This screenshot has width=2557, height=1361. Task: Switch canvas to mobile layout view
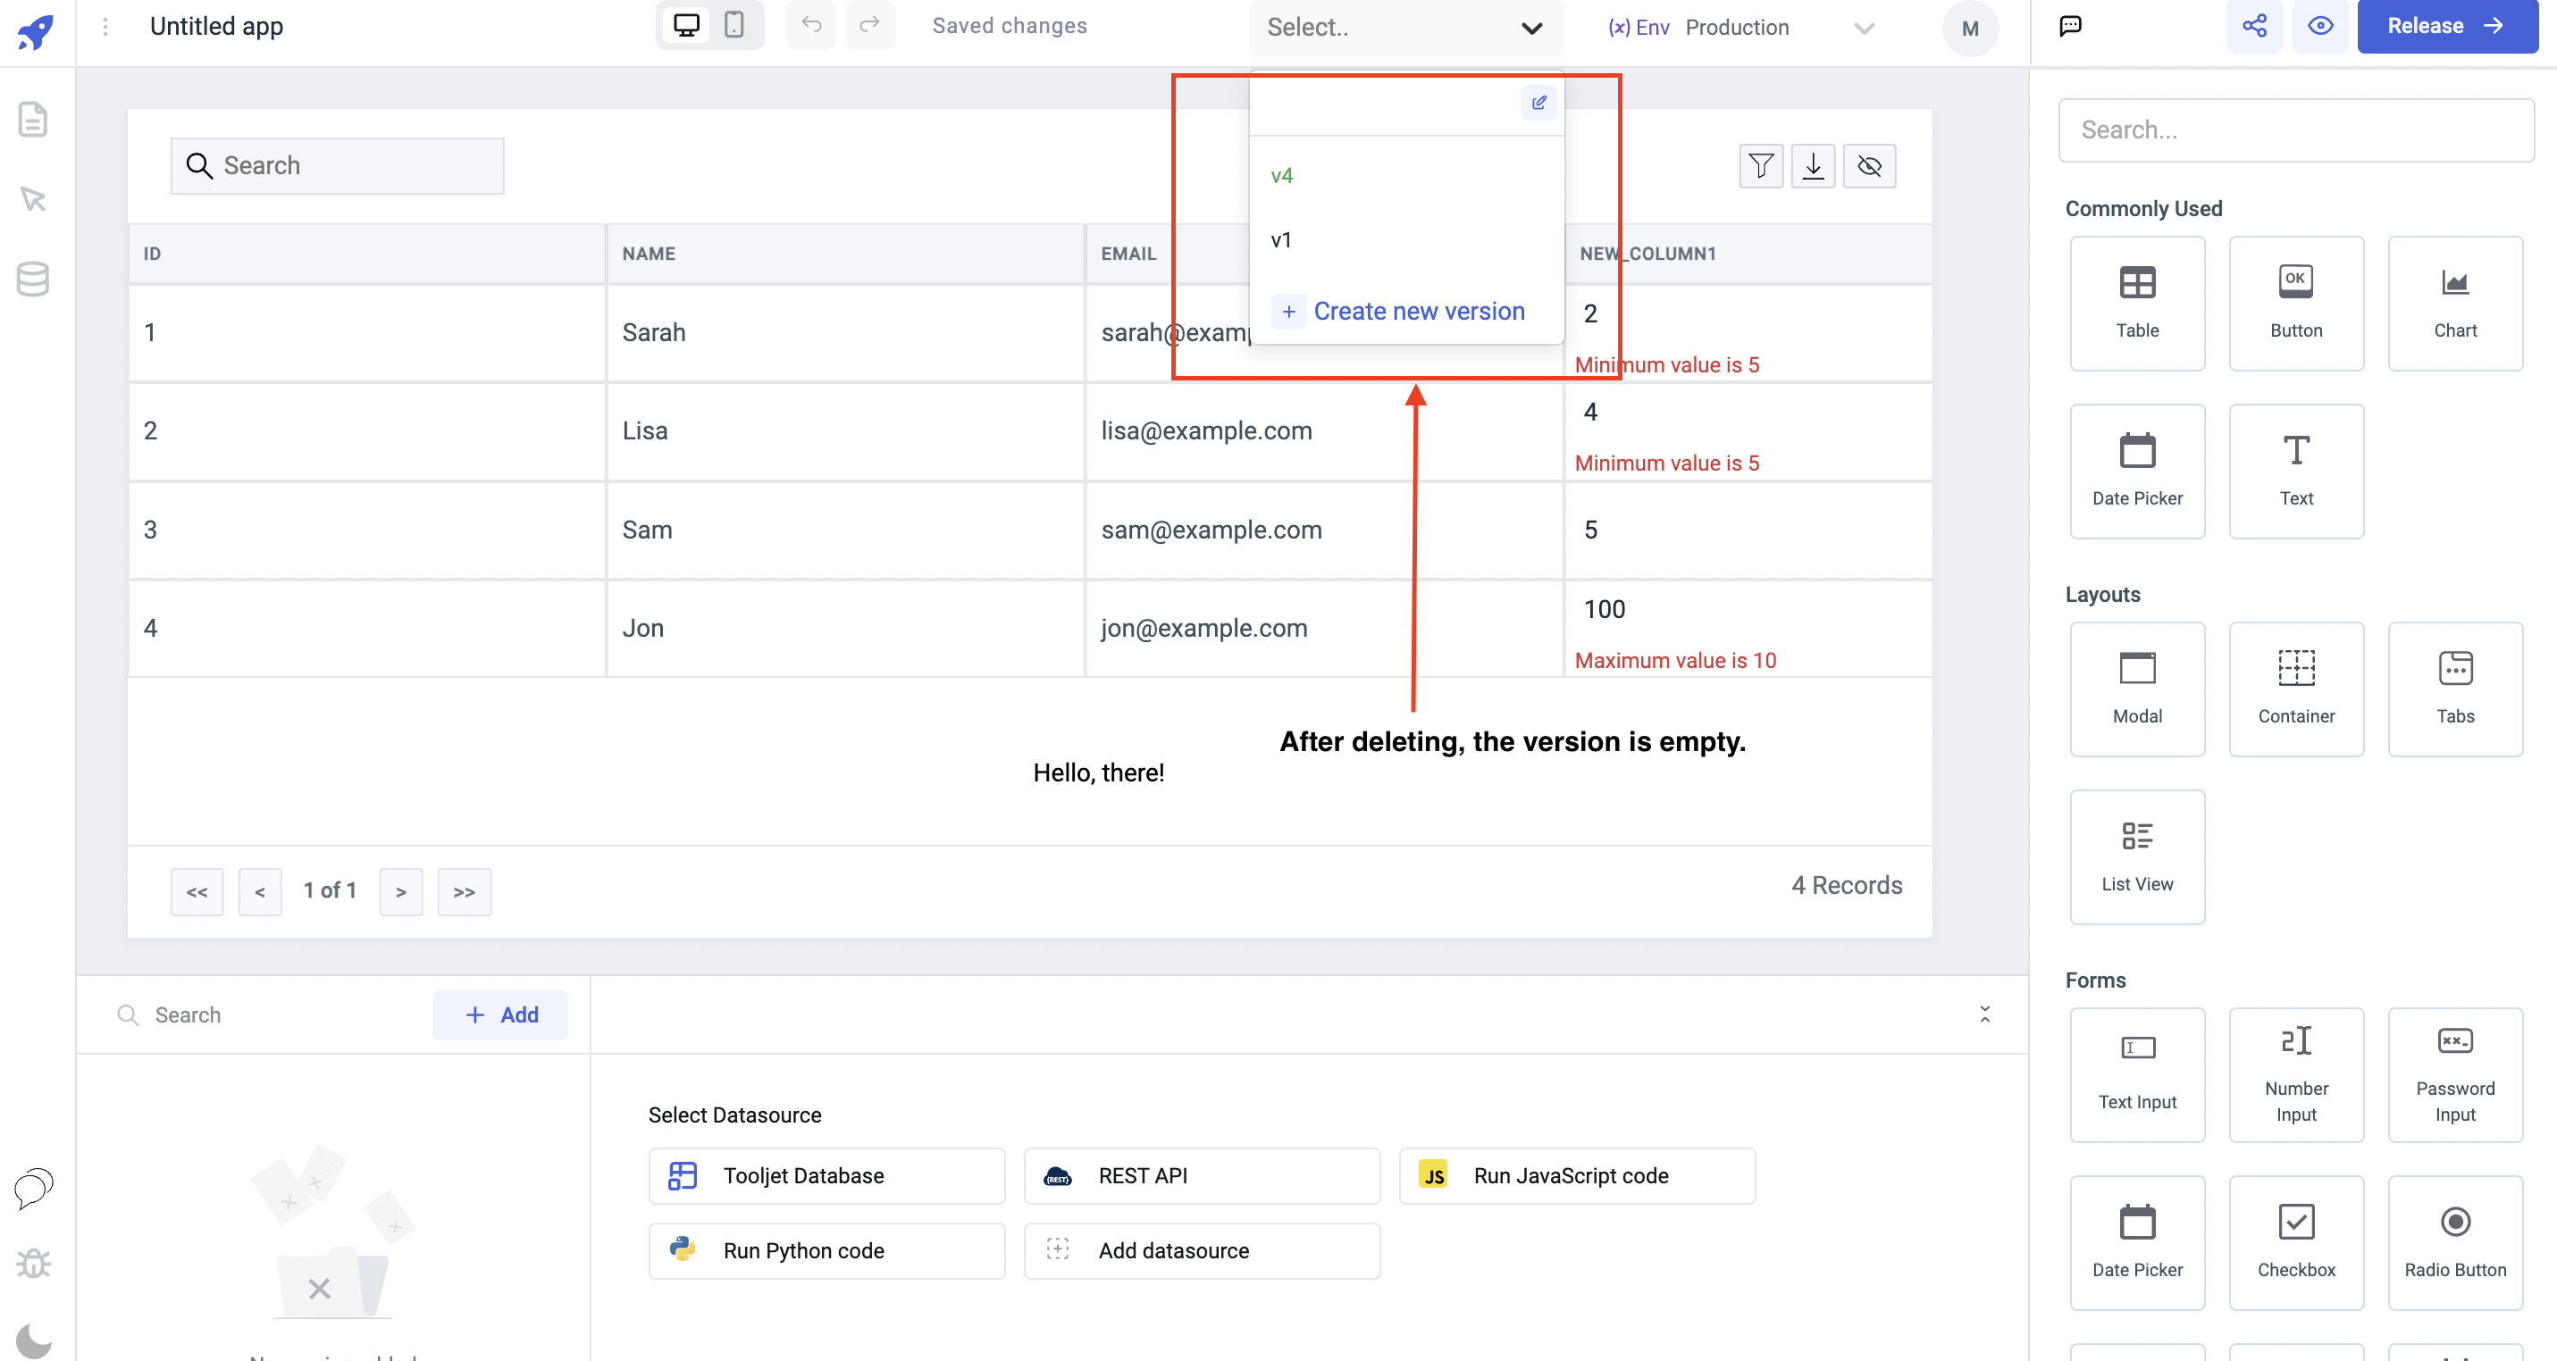tap(734, 26)
